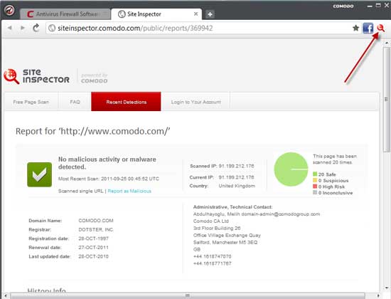The width and height of the screenshot is (391, 299).
Task: Open the FAQ menu item
Action: coord(75,102)
